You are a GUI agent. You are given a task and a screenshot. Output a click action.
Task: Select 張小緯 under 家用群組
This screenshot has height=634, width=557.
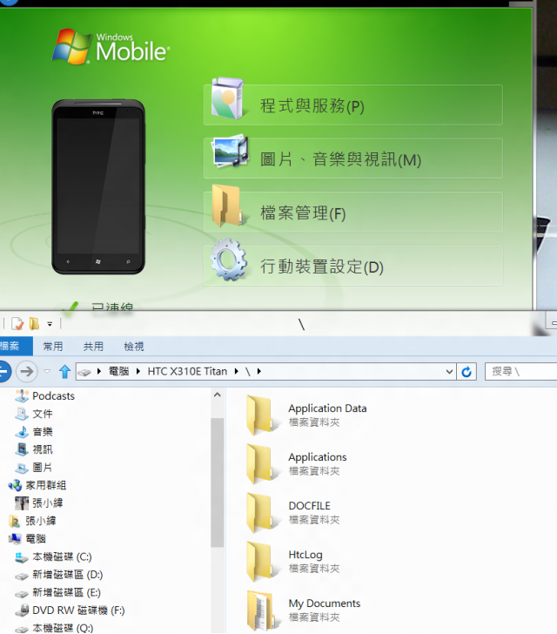tap(48, 502)
